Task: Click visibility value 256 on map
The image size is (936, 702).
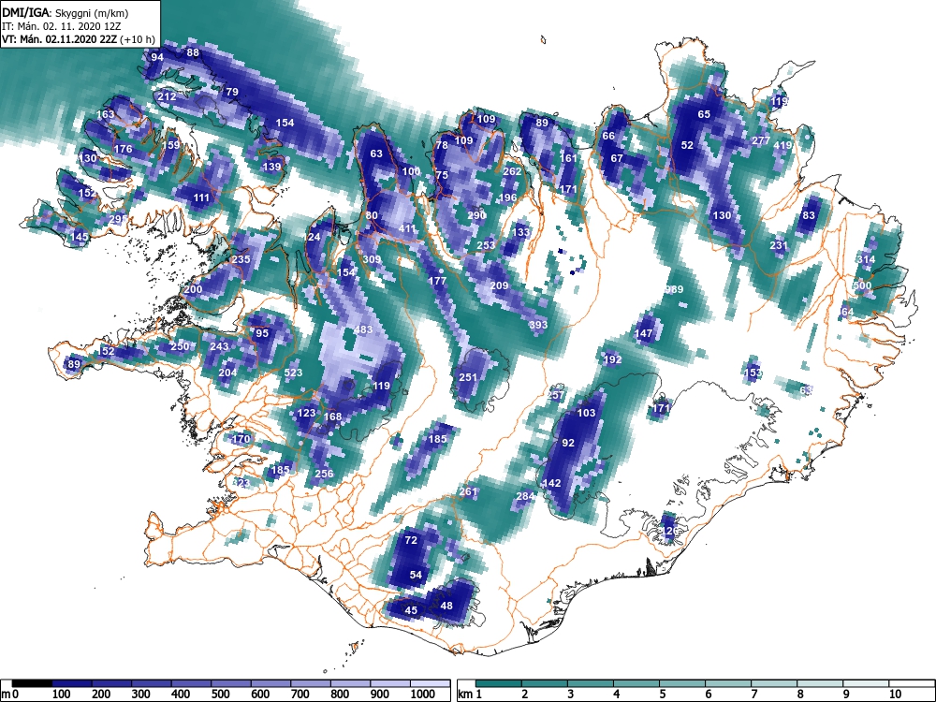Action: 324,474
